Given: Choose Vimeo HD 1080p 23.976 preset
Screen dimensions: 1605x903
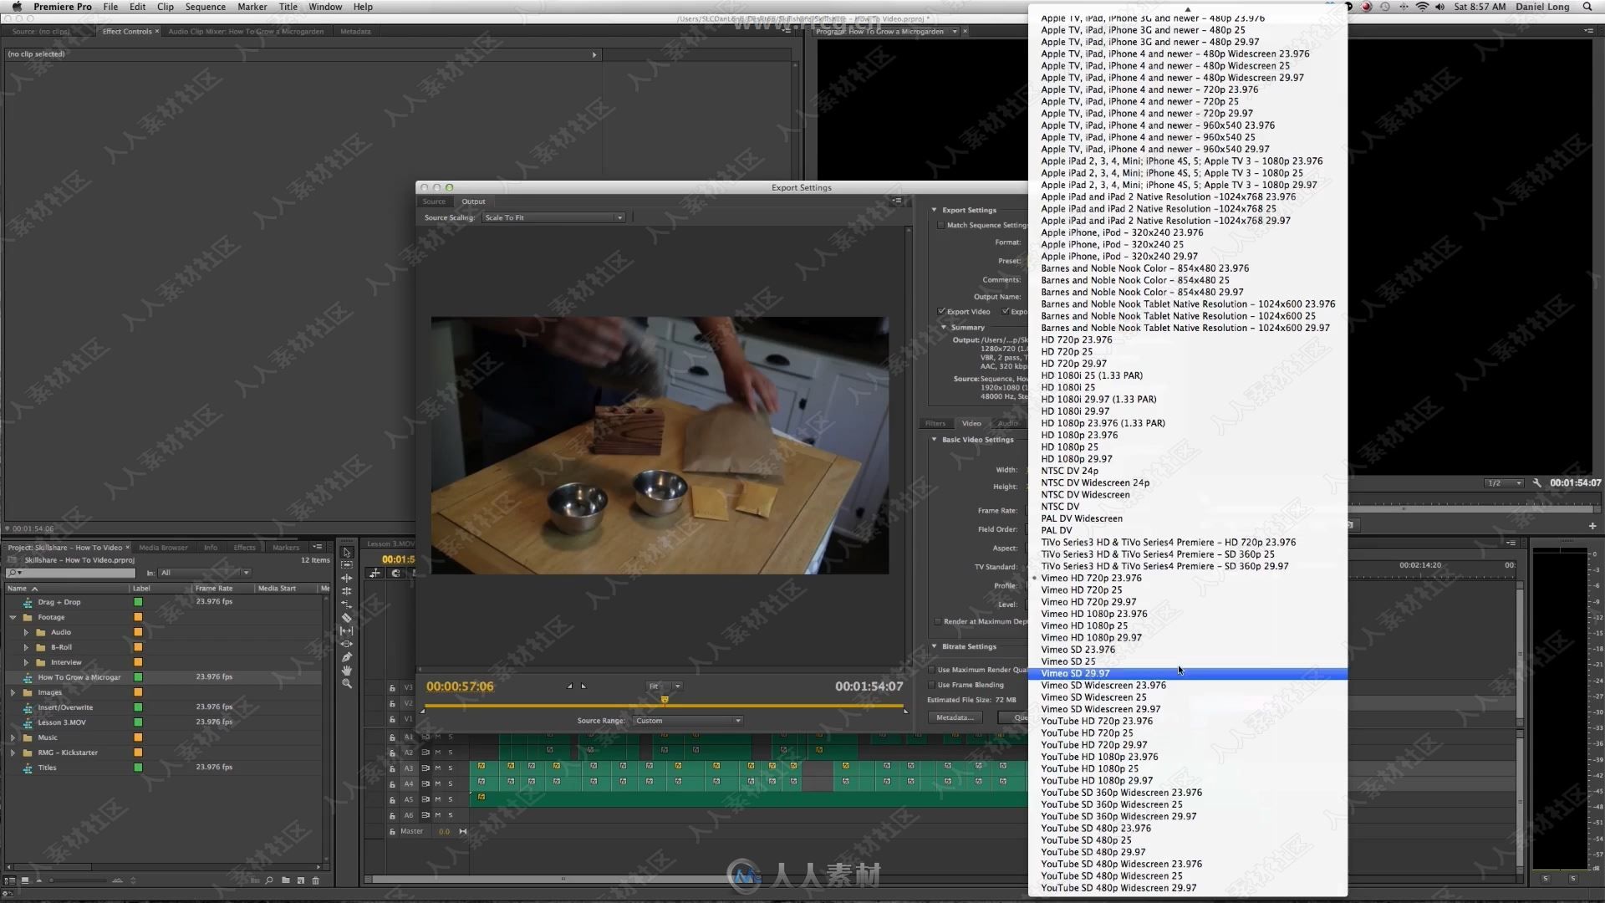Looking at the screenshot, I should pyautogui.click(x=1093, y=614).
